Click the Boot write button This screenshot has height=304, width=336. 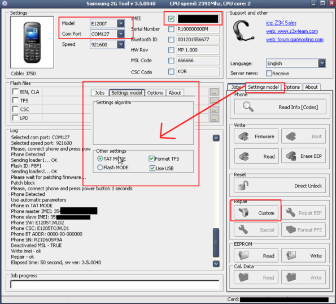coord(303,136)
